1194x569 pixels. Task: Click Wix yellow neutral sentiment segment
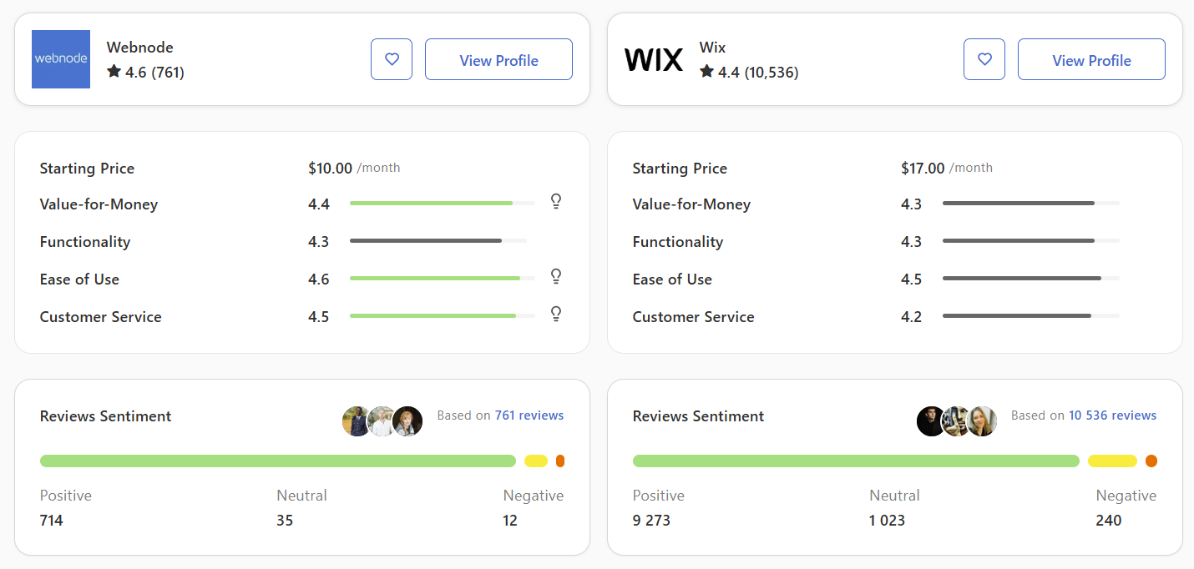tap(1112, 461)
